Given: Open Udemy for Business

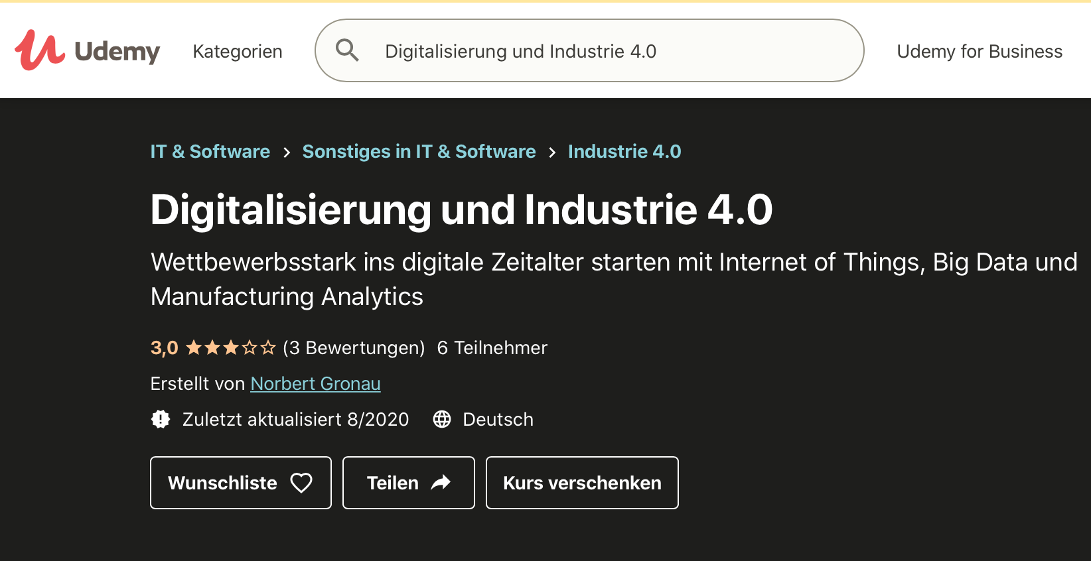Looking at the screenshot, I should 980,51.
